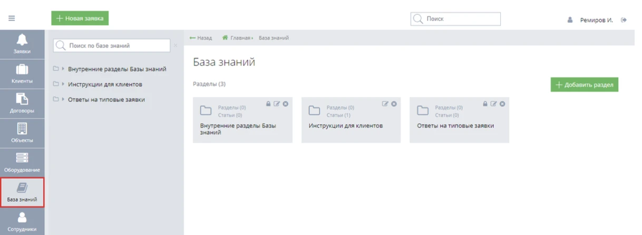Image resolution: width=642 pixels, height=235 pixels.
Task: Select the Ответы на типовые заявки tree item
Action: pyautogui.click(x=106, y=99)
